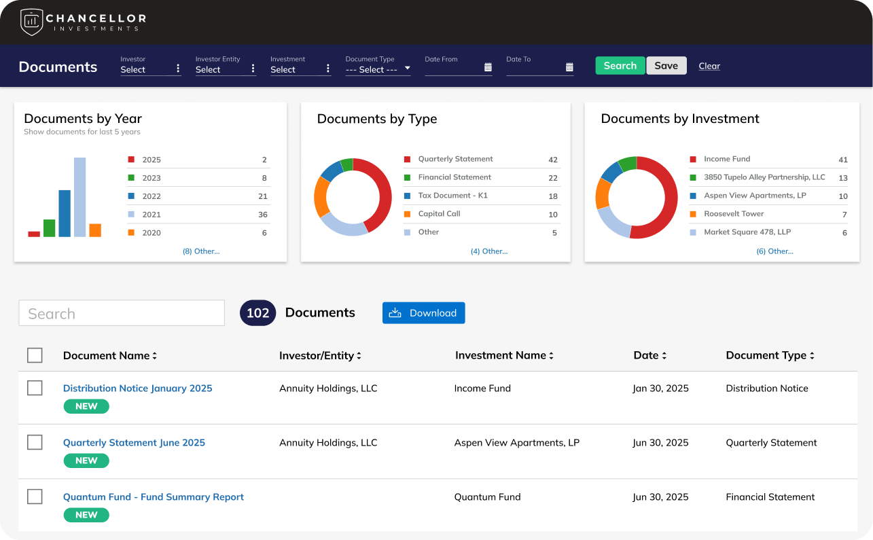
Task: Sort by Document Name column arrows
Action: (154, 356)
